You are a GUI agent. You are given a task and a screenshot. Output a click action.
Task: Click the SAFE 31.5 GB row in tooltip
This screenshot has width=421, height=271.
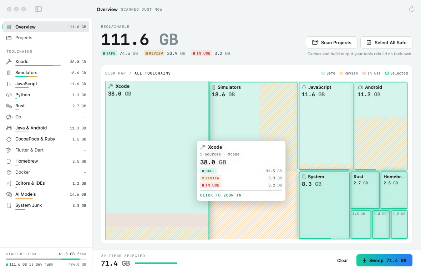click(241, 171)
